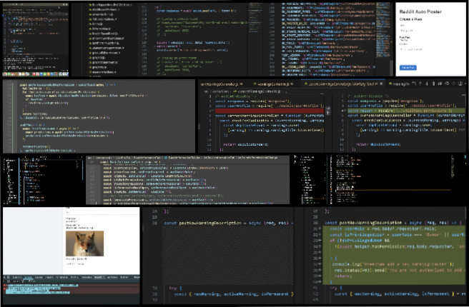Screen dimensions: 469x307
Task: Click the fox photo in the browser page
Action: (84, 243)
